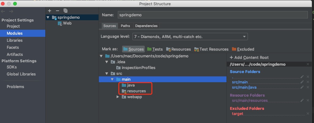The image size is (314, 123).
Task: Mark selected folder as Excluded
Action: tap(243, 49)
